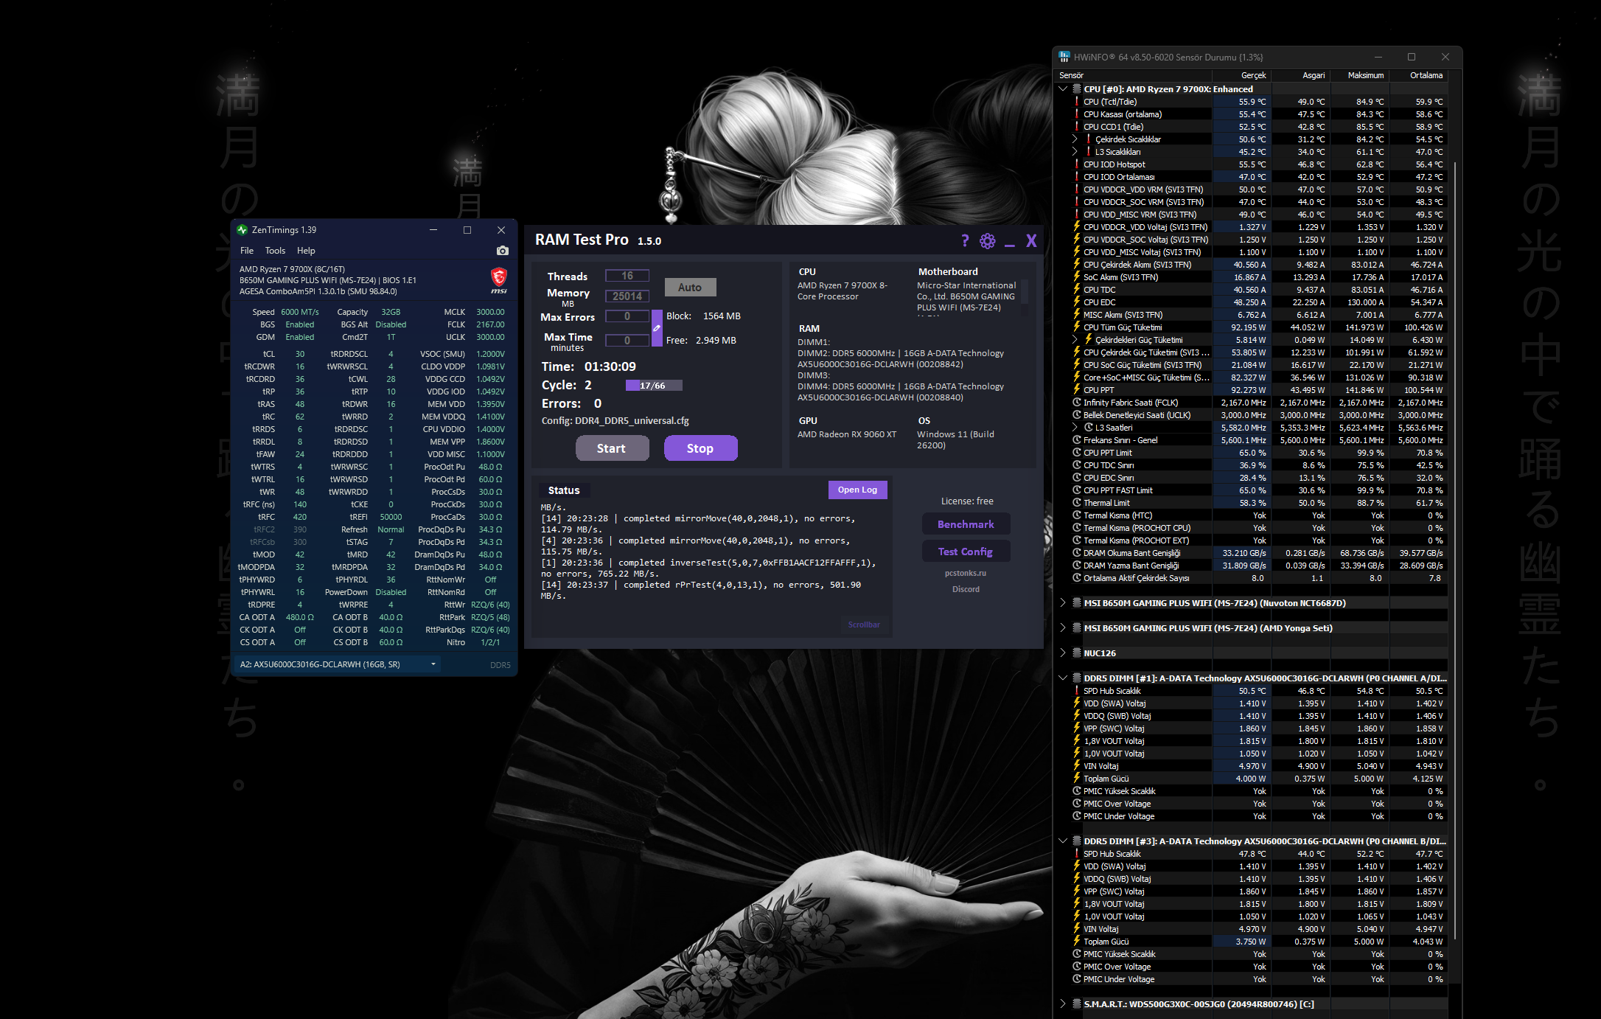Expand MSI B650M (Nuvoton NCT6687D) group
The image size is (1601, 1019).
[x=1063, y=603]
